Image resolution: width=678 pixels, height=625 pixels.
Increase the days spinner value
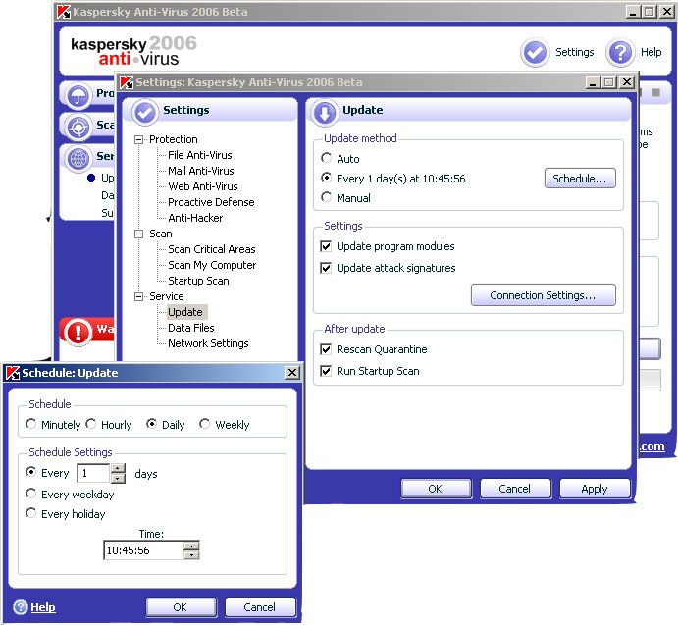point(118,468)
